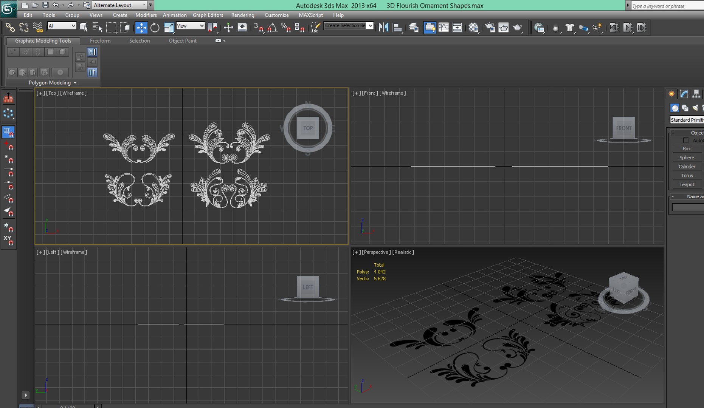Click the Save File icon
Screen dimensions: 704x408
[45, 5]
